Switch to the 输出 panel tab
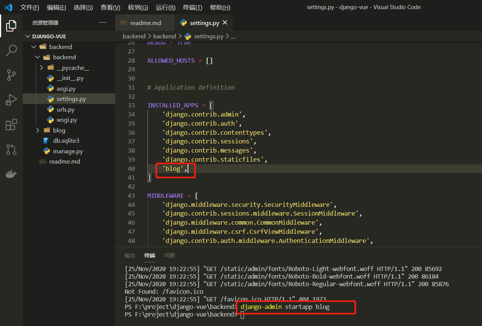Screen dimensions: 482x326 130,255
